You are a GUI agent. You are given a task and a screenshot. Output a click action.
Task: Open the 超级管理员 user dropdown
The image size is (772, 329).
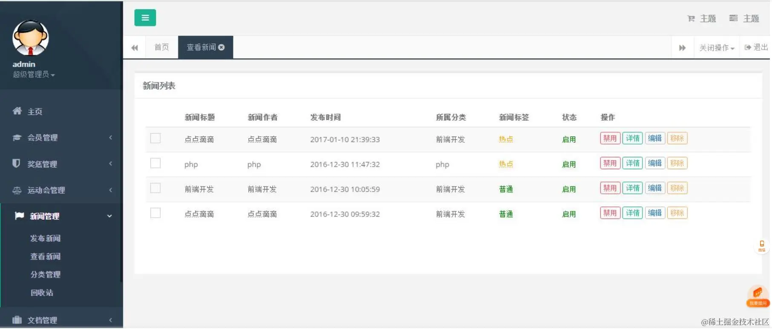click(x=34, y=75)
